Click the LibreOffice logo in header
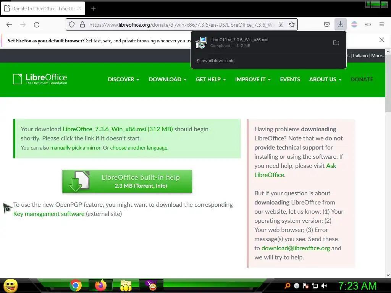 coord(40,79)
